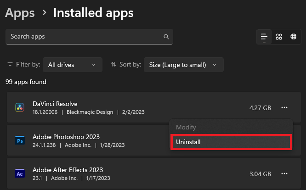
Task: Open more options for Adobe After Effects
Action: click(284, 174)
